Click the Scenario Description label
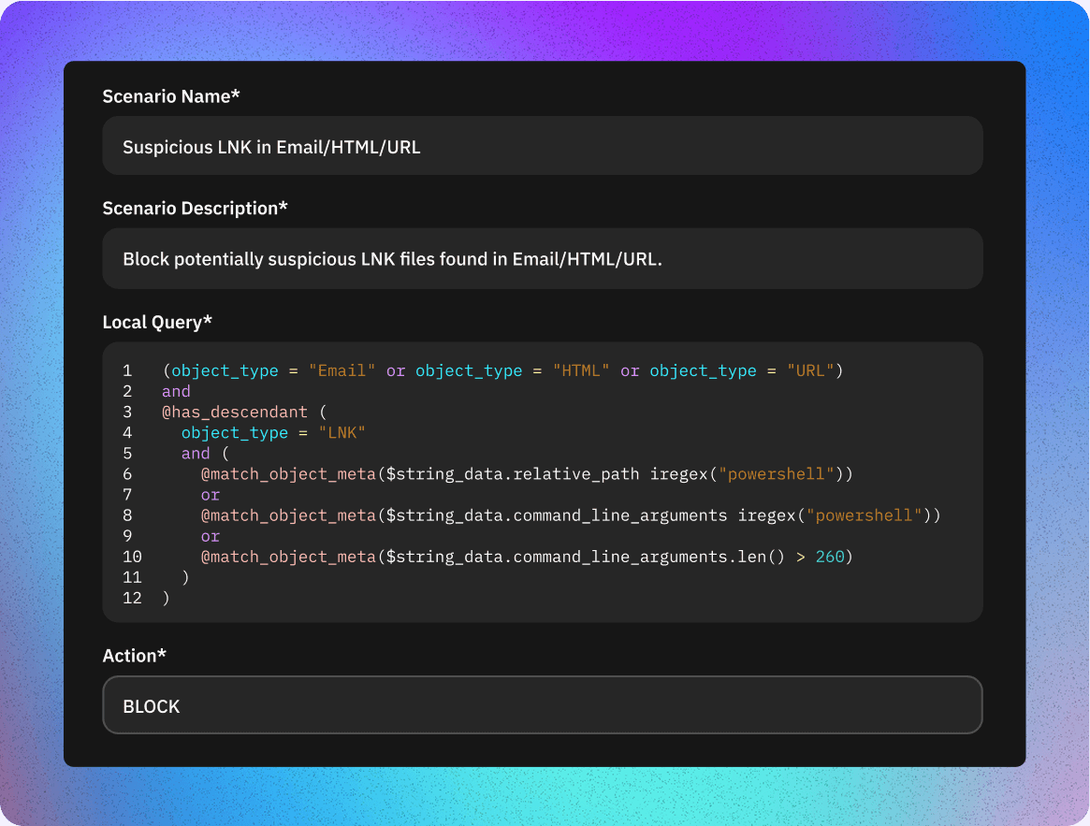The width and height of the screenshot is (1090, 826). pos(195,209)
